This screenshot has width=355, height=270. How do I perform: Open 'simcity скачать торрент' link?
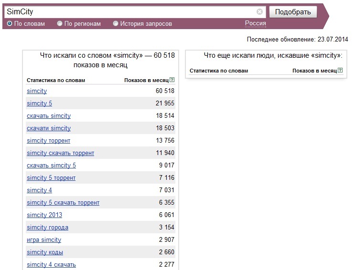[x=61, y=153]
